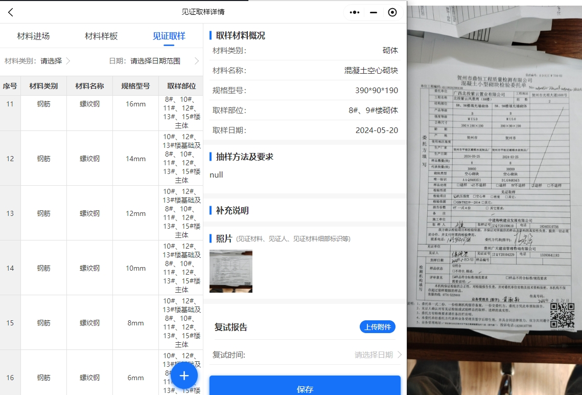Click the 取样部位 cell in row 11
Image resolution: width=582 pixels, height=395 pixels.
coord(181,113)
